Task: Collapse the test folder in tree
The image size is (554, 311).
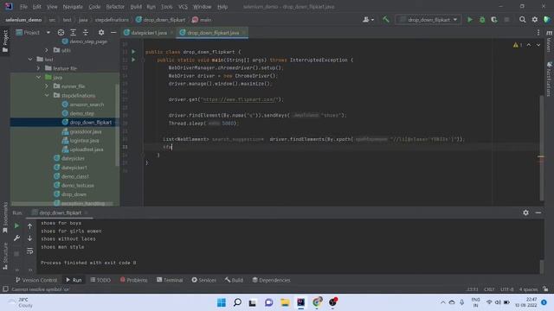Action: (30, 60)
